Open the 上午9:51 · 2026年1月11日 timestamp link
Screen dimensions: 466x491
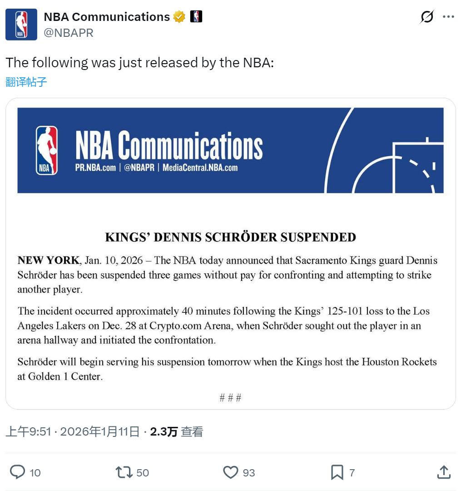click(x=73, y=431)
